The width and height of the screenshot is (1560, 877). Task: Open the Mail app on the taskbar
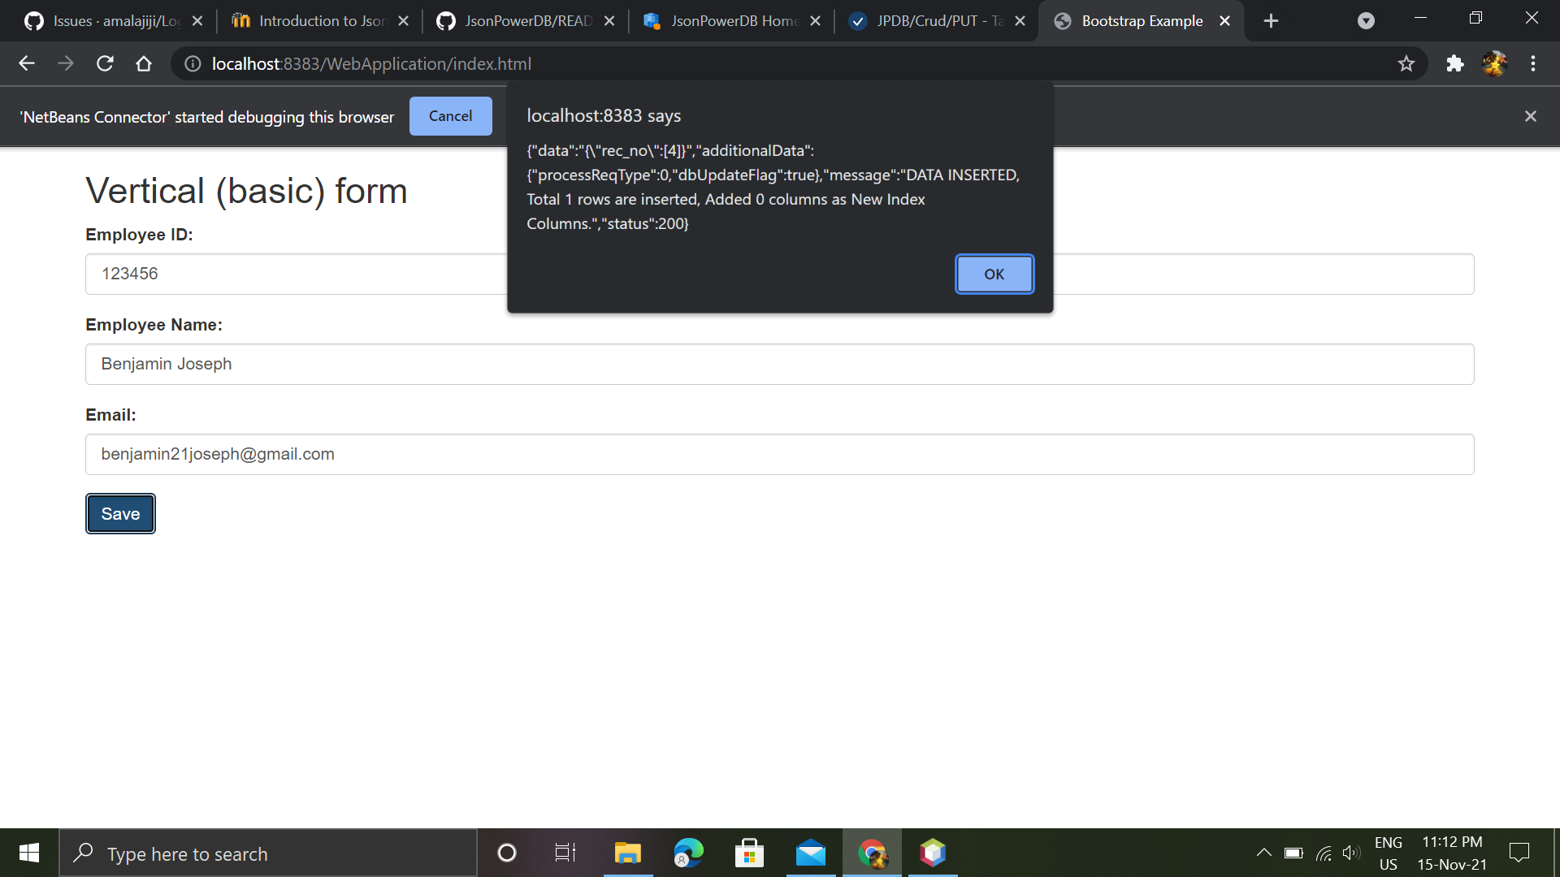[x=810, y=853]
